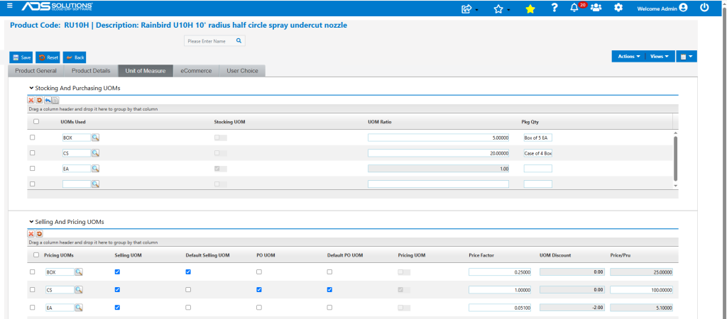The width and height of the screenshot is (727, 319).
Task: Toggle Default PO UOM for BOX
Action: 329,272
